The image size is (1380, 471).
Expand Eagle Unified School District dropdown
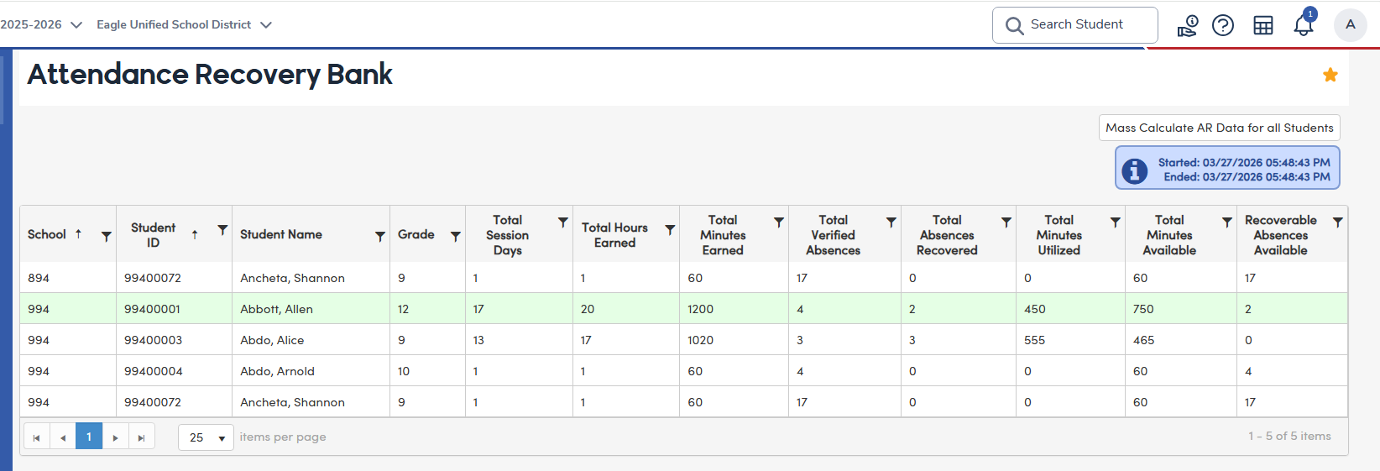coord(184,24)
